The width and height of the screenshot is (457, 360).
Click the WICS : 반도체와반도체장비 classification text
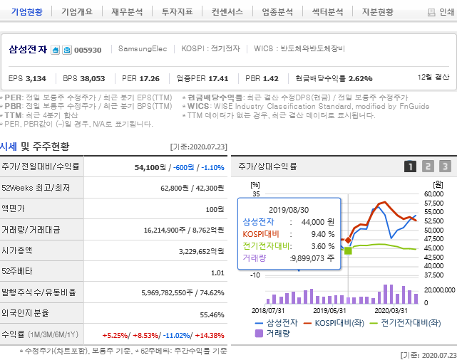(299, 48)
